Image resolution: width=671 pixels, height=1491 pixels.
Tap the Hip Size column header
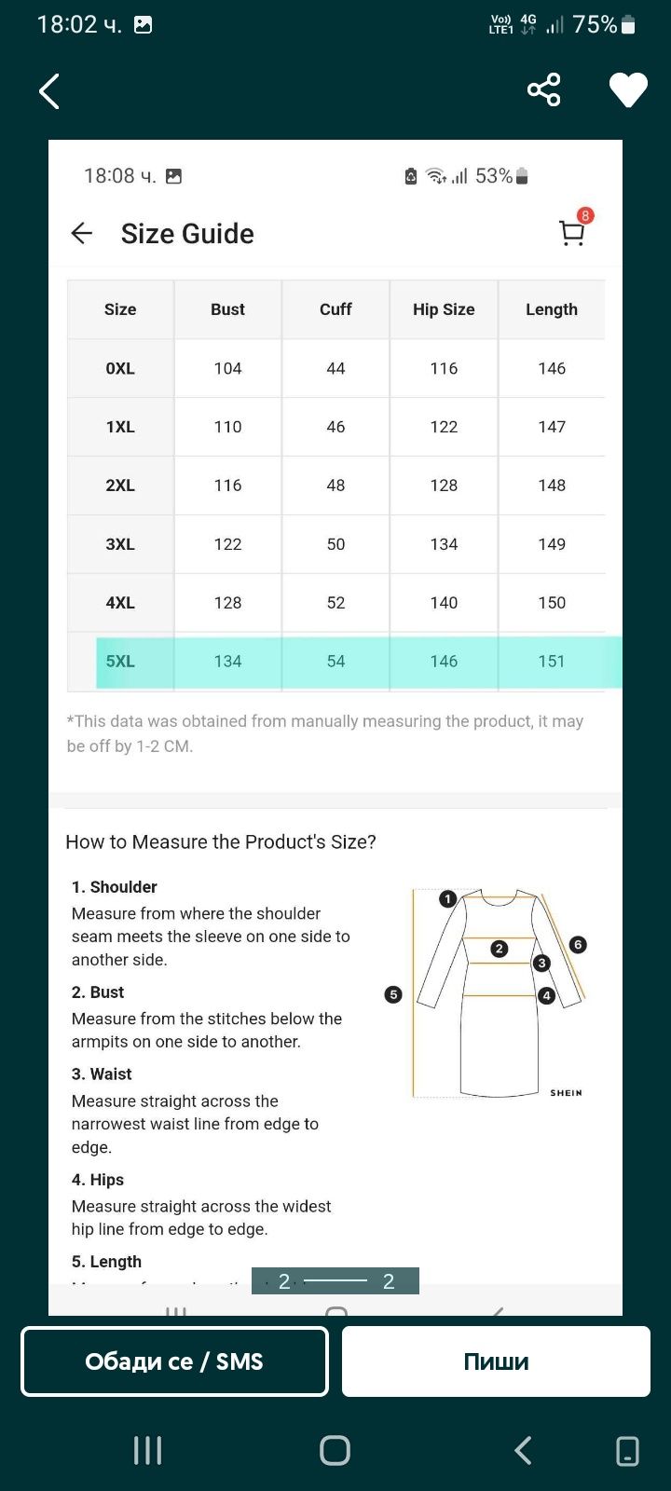click(444, 309)
